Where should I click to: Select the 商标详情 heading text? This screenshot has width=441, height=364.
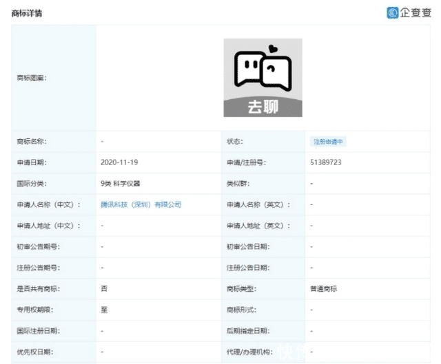coord(27,13)
